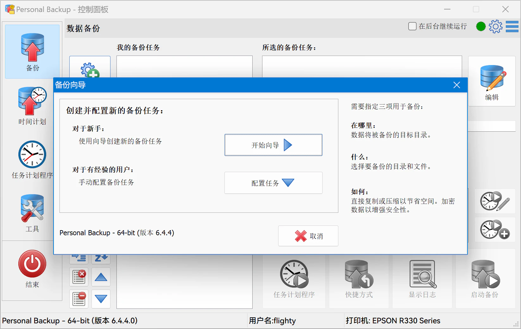Screen dimensions: 521x329
Task: Open the 备份 (Backup) sidebar section
Action: (x=32, y=51)
